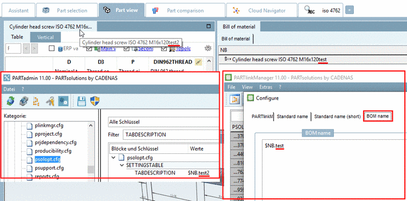Select the Bill of material sub-tab

[236, 39]
